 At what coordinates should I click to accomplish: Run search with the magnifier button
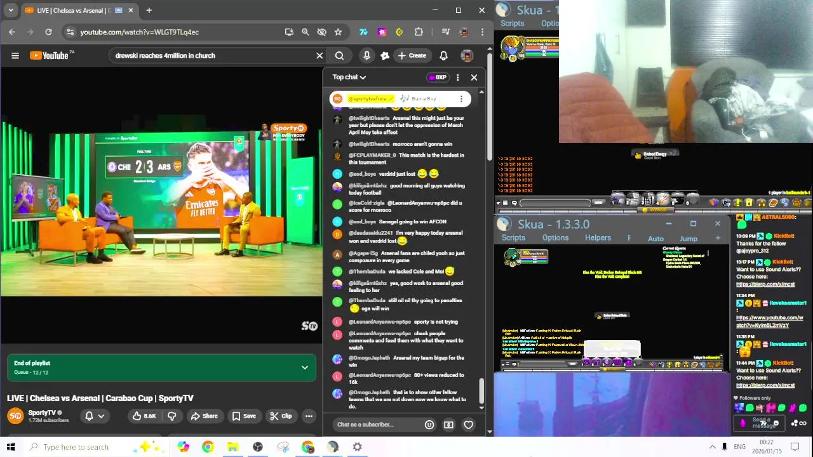[x=339, y=56]
